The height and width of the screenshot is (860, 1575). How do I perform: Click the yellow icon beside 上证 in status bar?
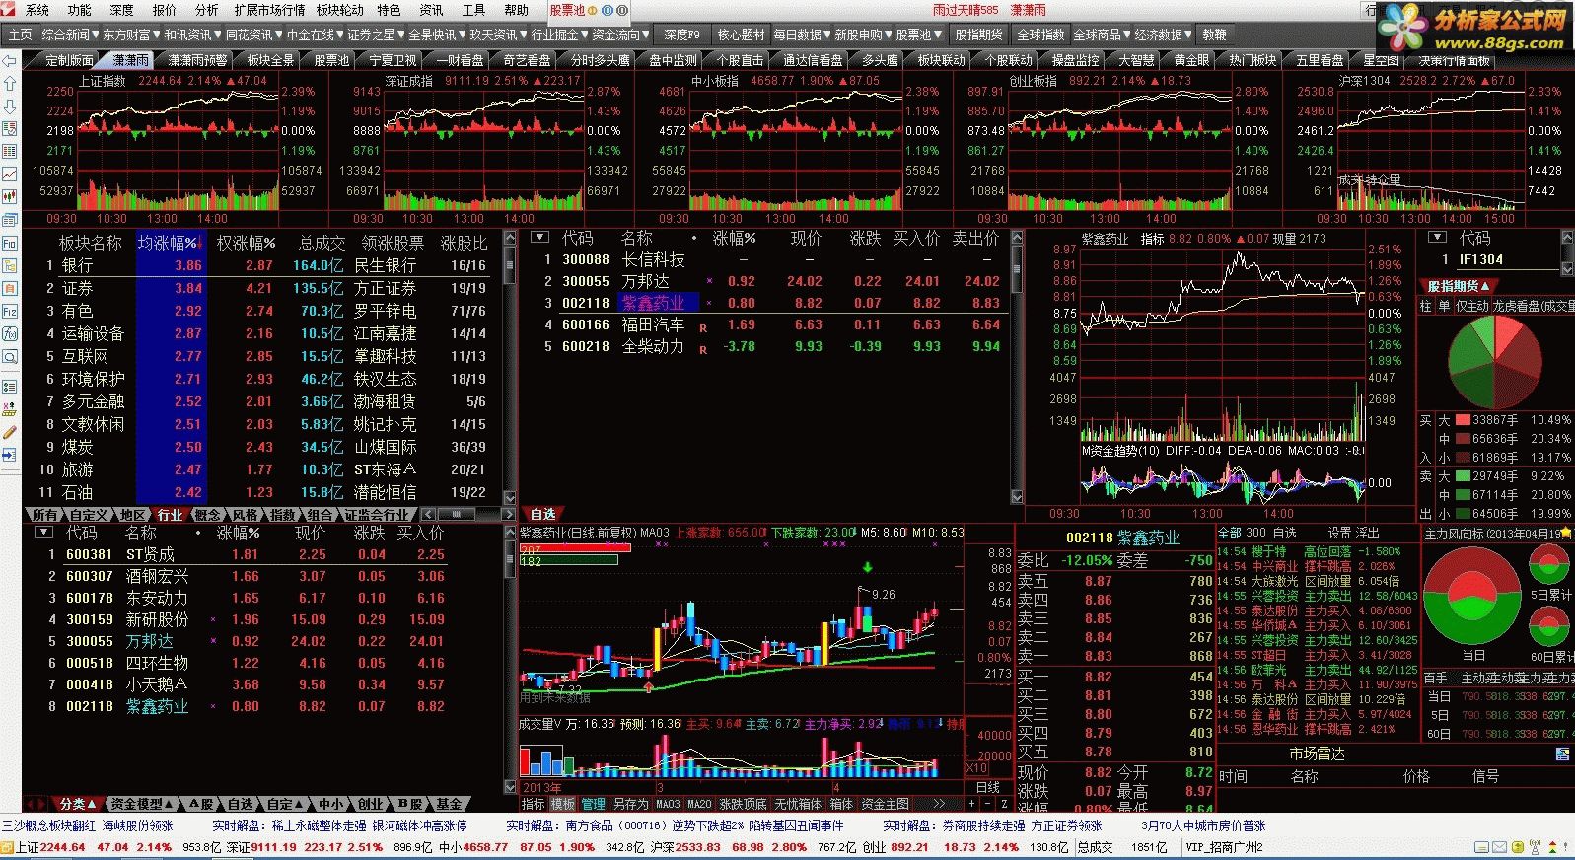[8, 847]
